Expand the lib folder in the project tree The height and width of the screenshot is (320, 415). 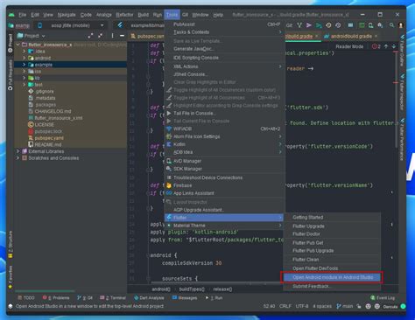click(x=25, y=78)
